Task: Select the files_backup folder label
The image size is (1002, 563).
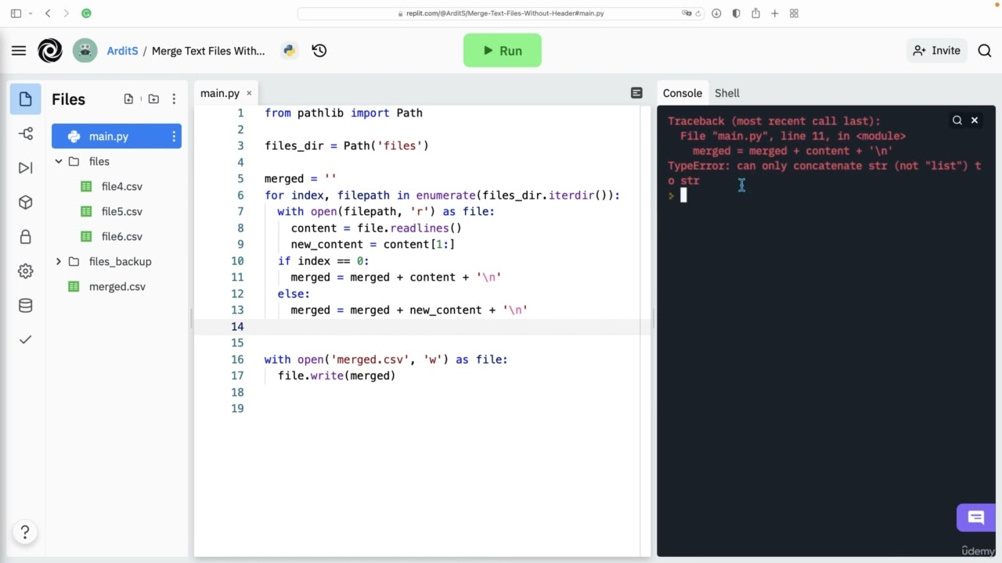Action: tap(120, 262)
